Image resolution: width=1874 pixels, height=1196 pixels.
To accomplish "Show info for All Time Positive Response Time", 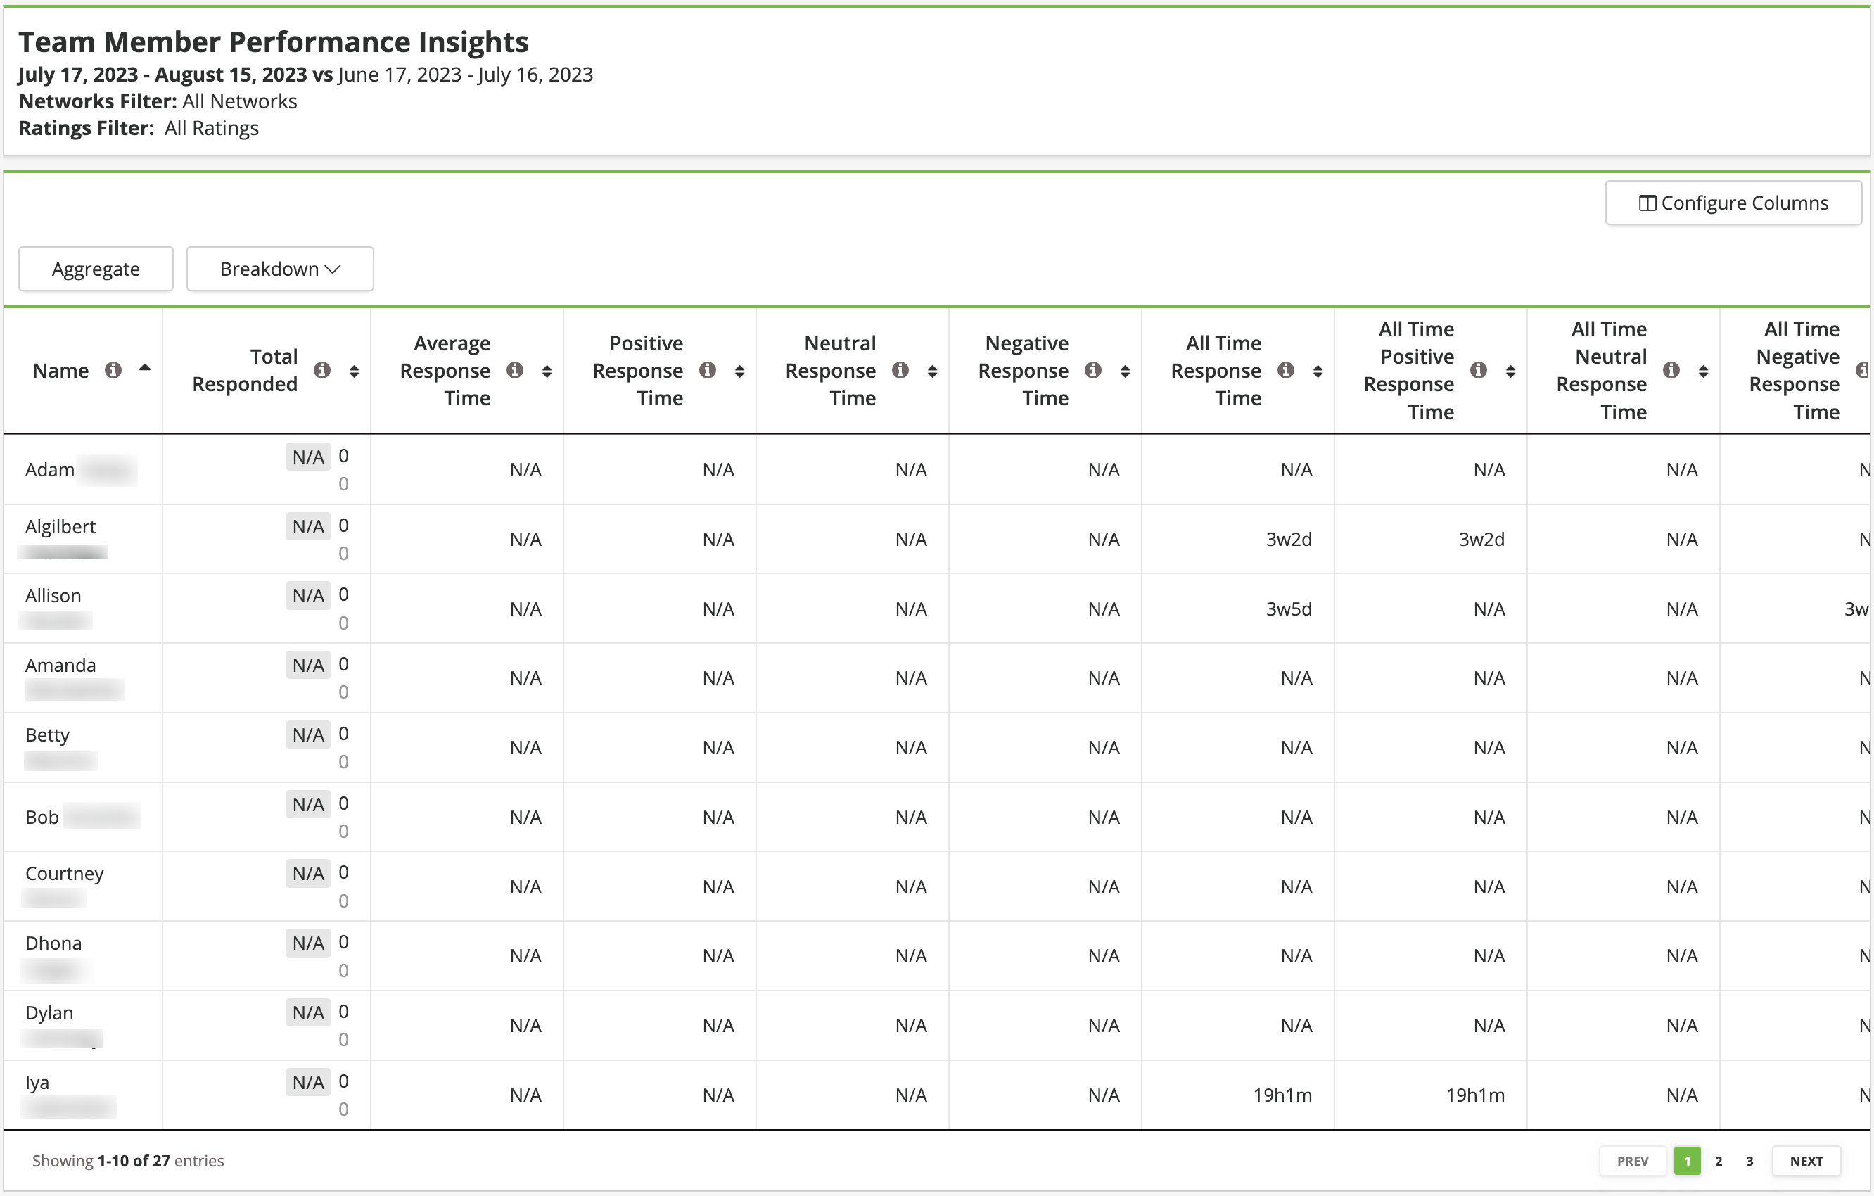I will pos(1479,370).
